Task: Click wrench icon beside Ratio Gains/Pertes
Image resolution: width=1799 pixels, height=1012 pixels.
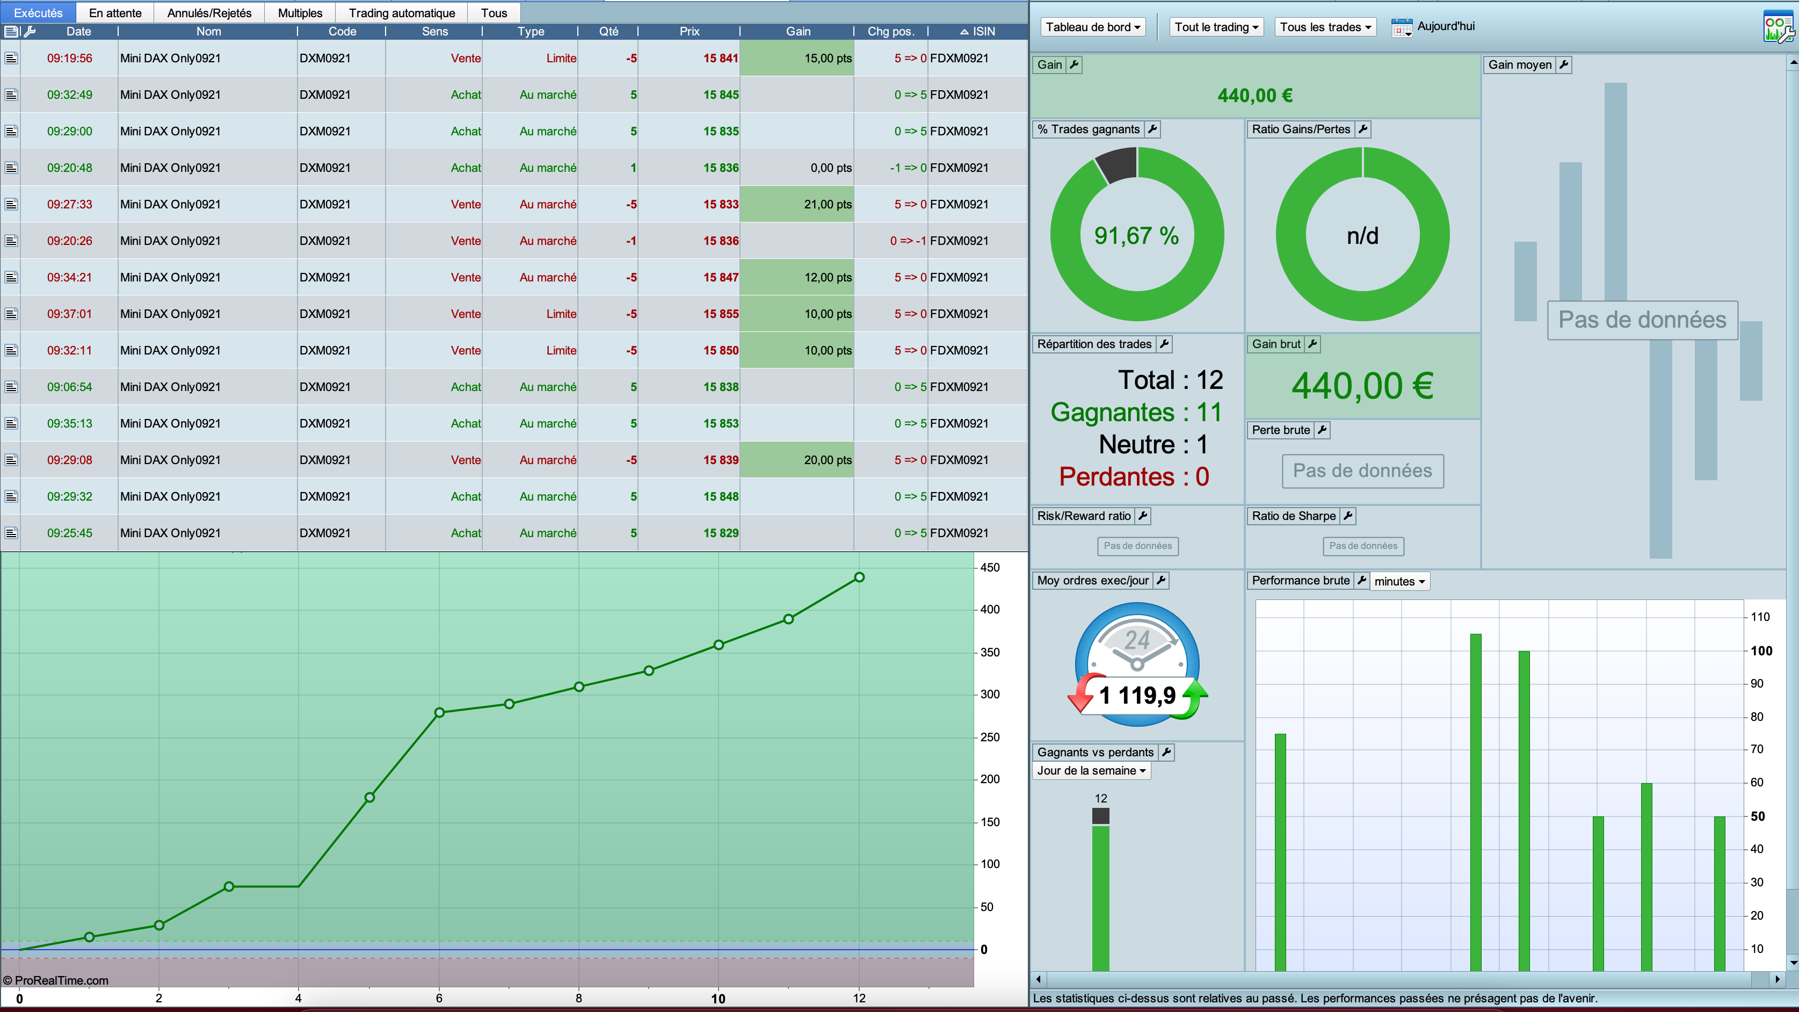Action: pyautogui.click(x=1362, y=129)
